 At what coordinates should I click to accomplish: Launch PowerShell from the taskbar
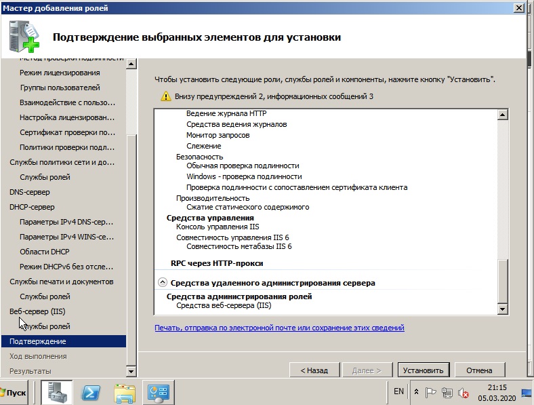[91, 392]
